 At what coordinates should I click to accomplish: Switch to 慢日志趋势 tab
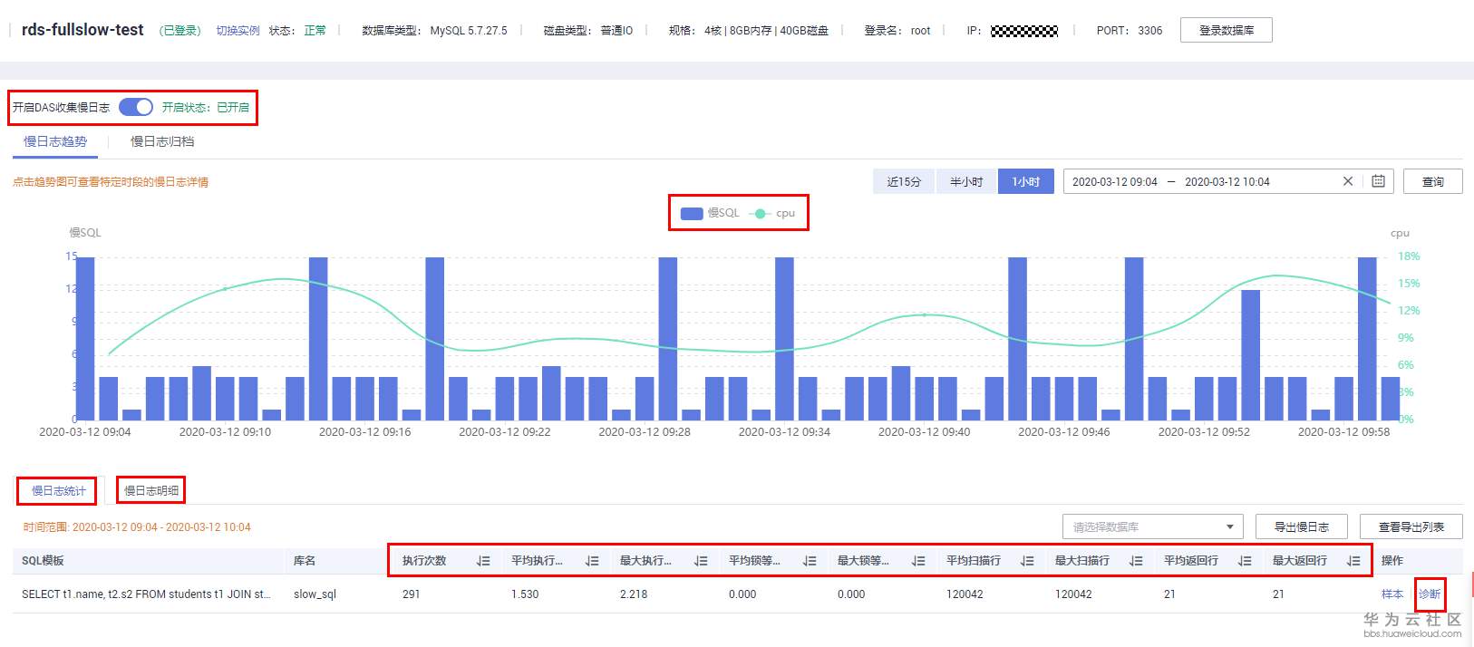pyautogui.click(x=55, y=141)
